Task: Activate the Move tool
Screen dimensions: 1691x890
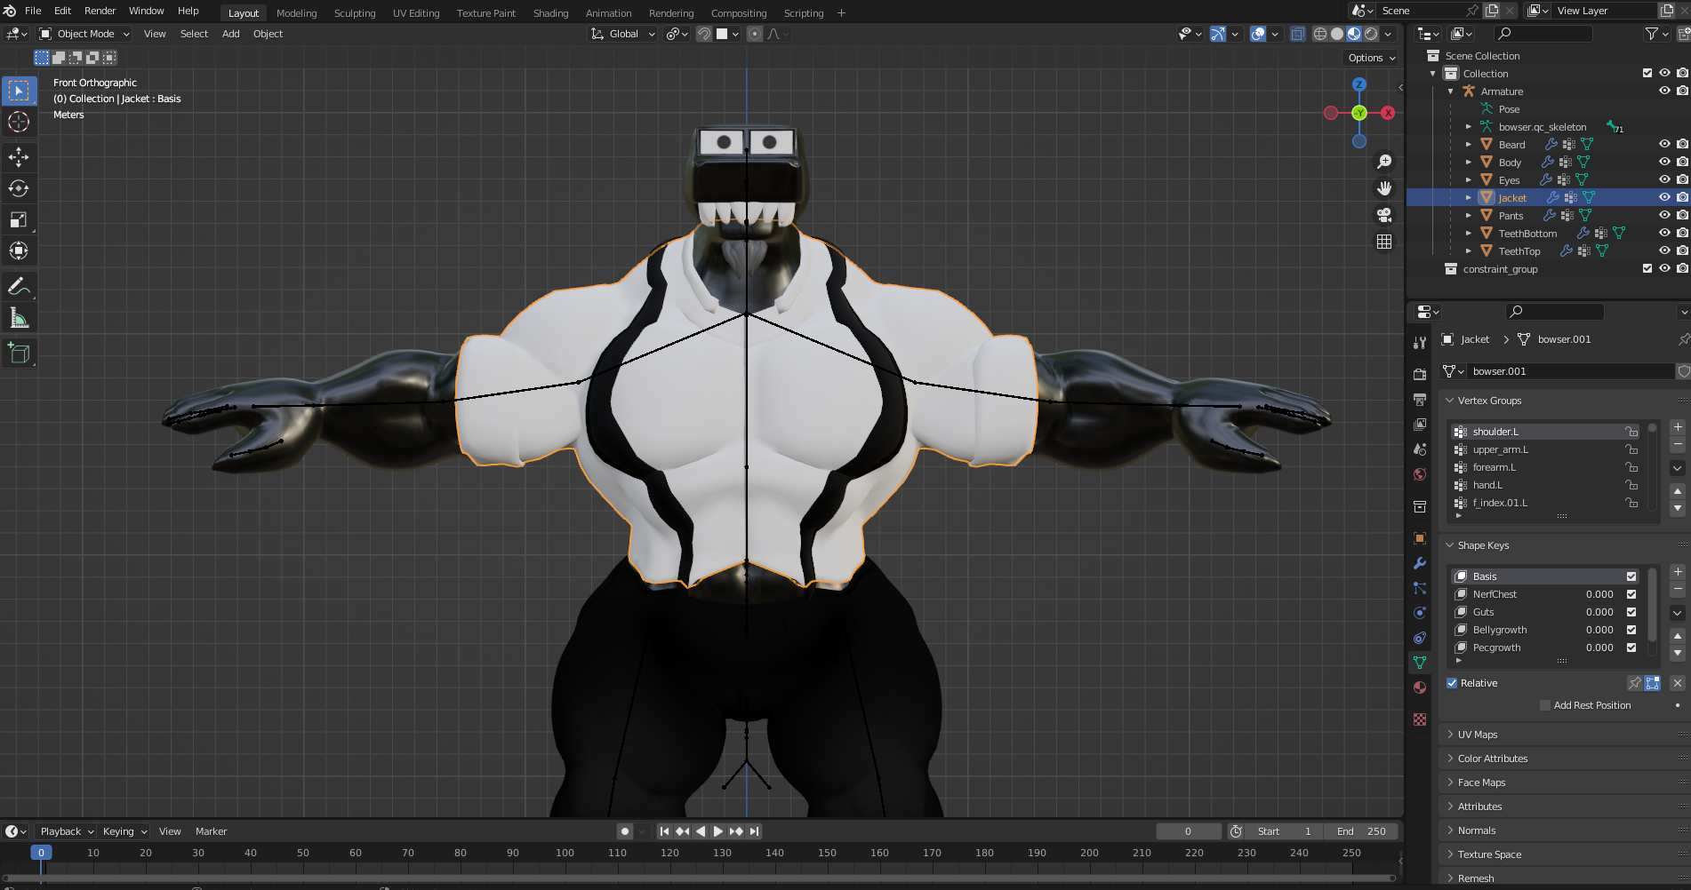Action: [x=19, y=157]
